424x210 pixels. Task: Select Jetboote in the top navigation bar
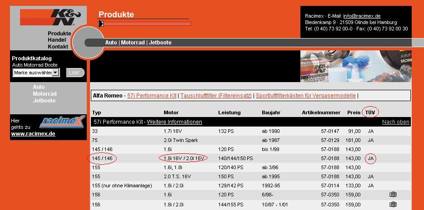160,43
